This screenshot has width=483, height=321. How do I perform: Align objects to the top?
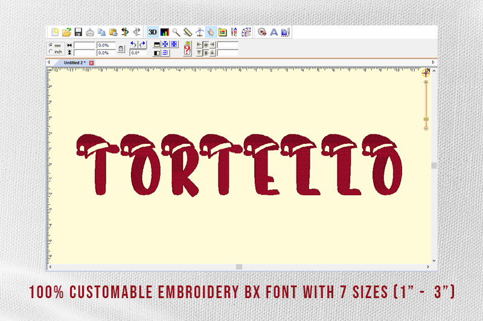coord(199,53)
